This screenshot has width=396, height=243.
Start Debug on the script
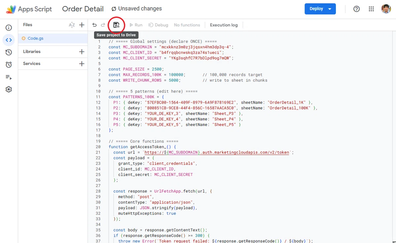tap(158, 25)
